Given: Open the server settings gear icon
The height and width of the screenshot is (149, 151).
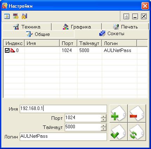Looking at the screenshot, I should [16, 16].
